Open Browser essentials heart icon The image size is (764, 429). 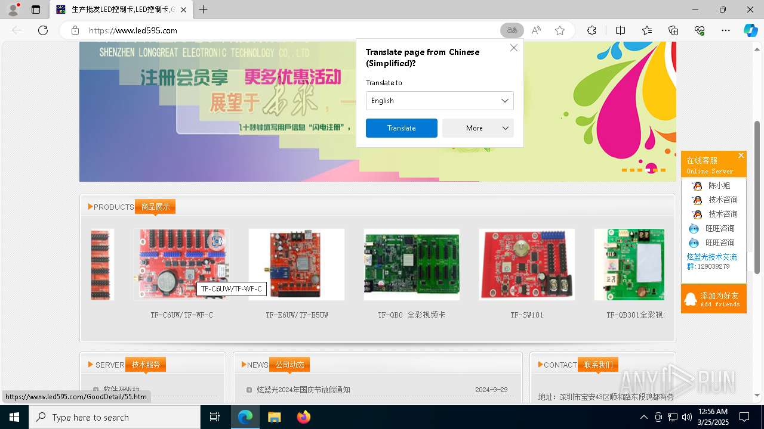pyautogui.click(x=700, y=30)
